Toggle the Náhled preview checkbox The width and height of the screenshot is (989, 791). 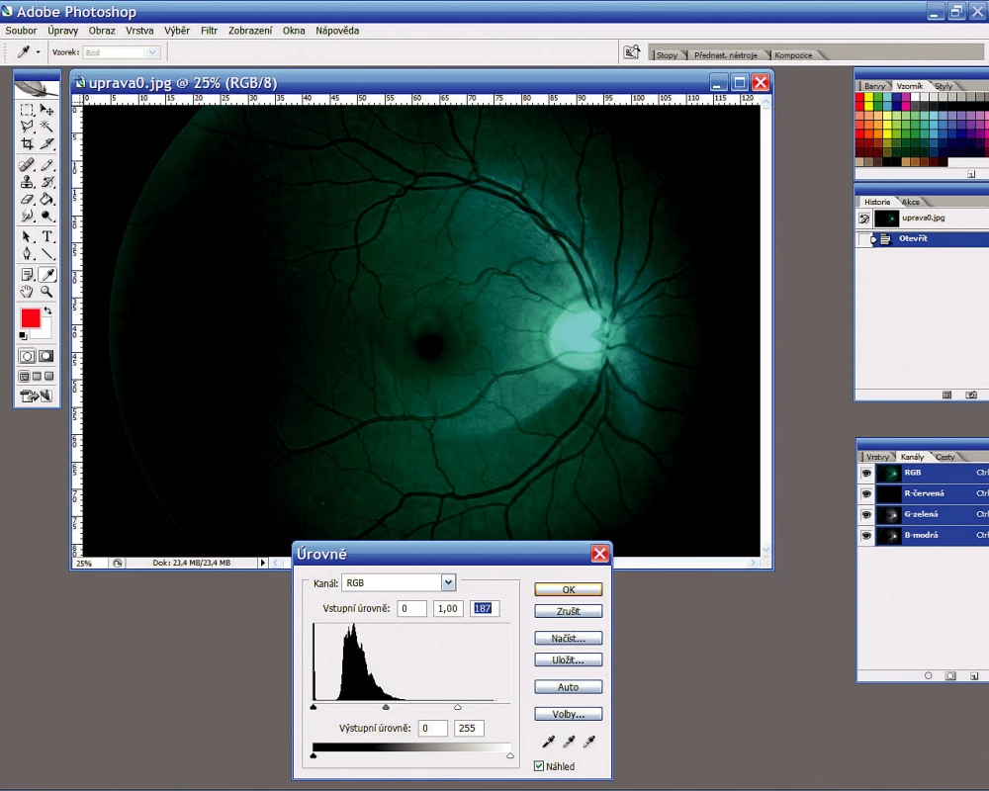click(539, 766)
